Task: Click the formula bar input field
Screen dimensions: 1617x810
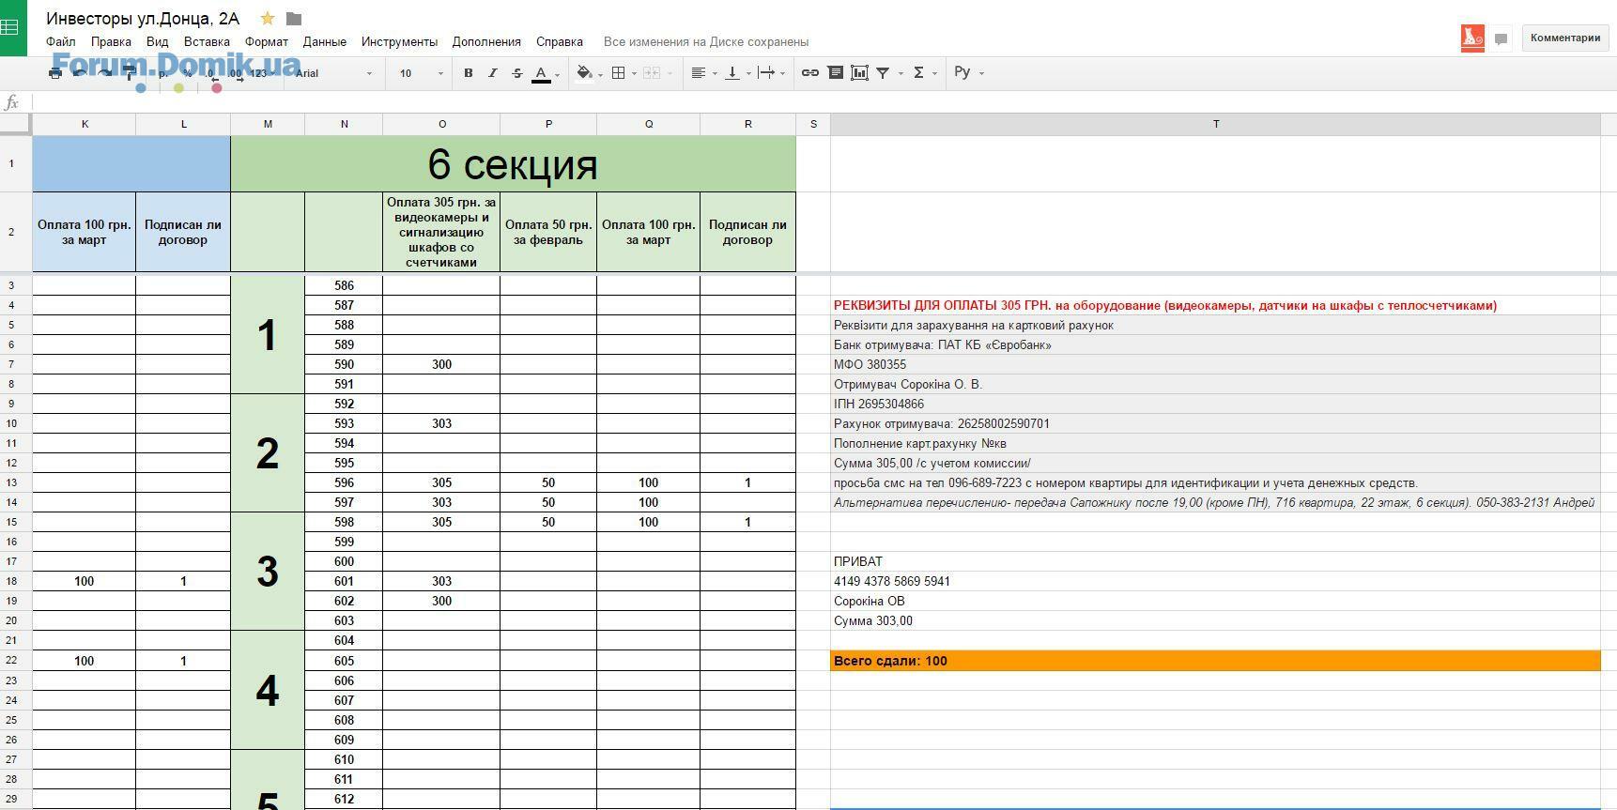Action: pyautogui.click(x=817, y=102)
